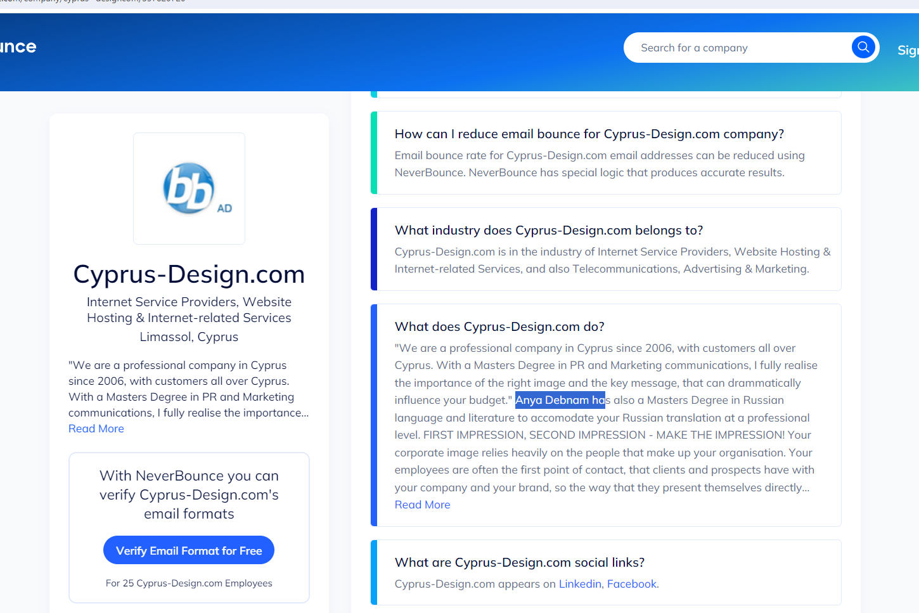The image size is (919, 613).
Task: Open the Sign link in the header
Action: click(x=908, y=50)
